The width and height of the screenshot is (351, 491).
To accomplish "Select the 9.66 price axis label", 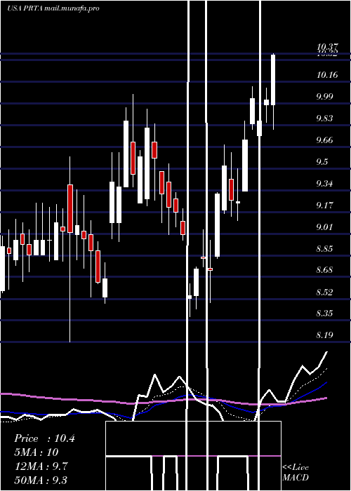I will coord(324,140).
